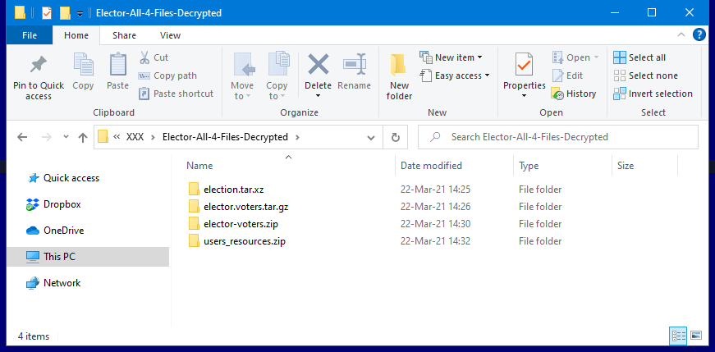Expand the New item dropdown
The width and height of the screenshot is (715, 352).
point(451,57)
